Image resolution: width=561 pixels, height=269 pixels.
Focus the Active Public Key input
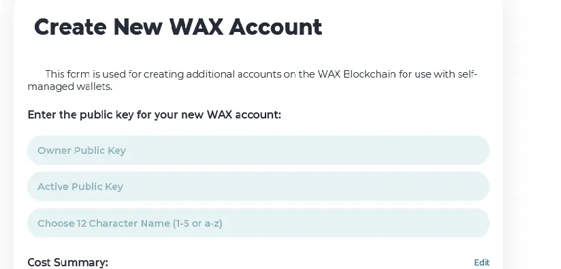coord(258,187)
